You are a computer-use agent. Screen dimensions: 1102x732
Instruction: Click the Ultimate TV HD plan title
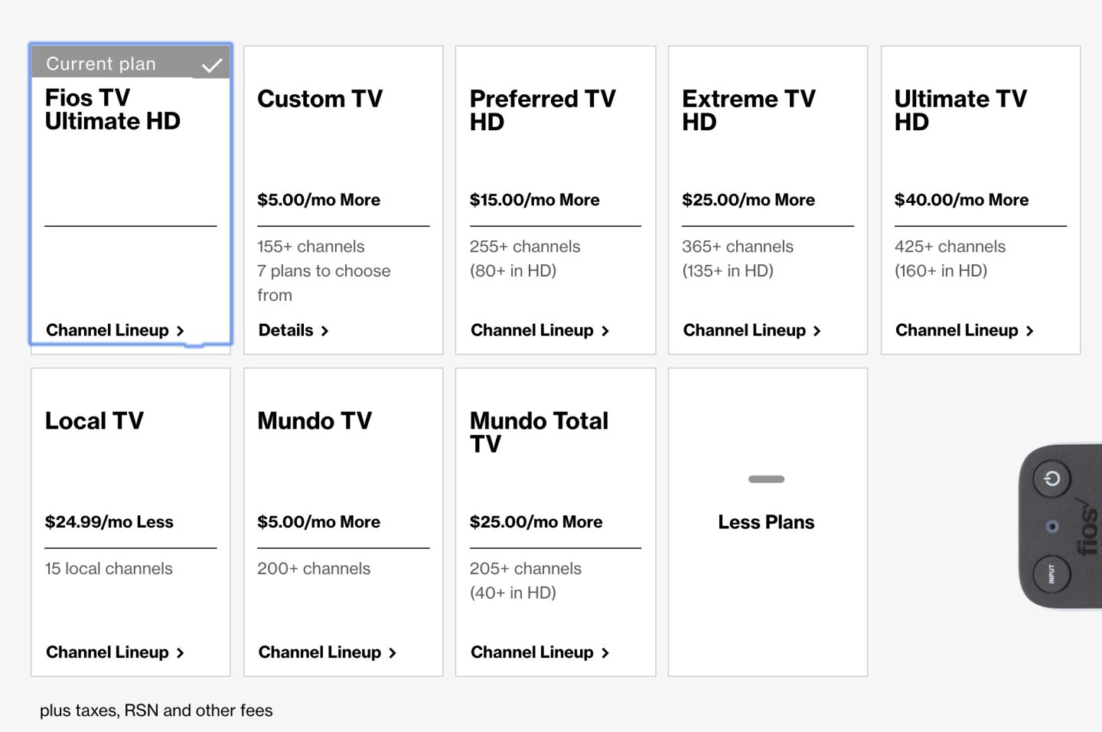(960, 110)
